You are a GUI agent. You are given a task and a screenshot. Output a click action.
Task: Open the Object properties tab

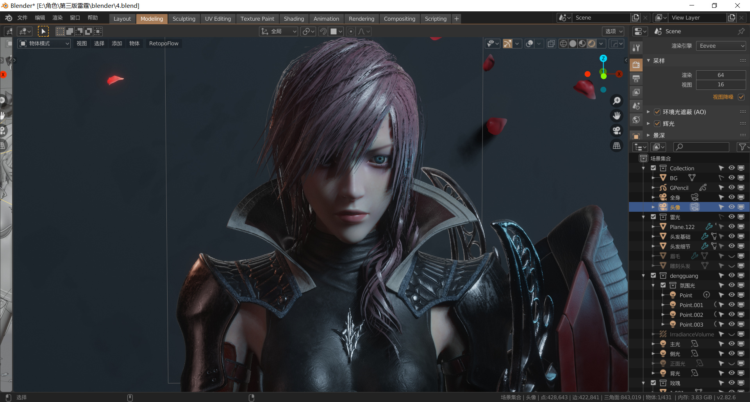pyautogui.click(x=636, y=136)
